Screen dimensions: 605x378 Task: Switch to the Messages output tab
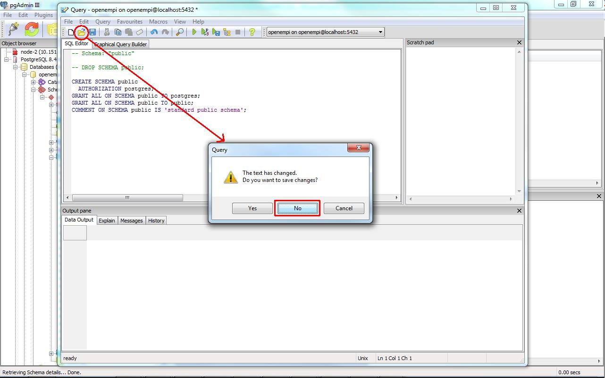tap(131, 221)
